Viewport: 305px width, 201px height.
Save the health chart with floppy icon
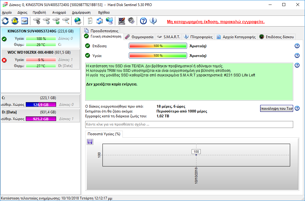tap(90, 142)
